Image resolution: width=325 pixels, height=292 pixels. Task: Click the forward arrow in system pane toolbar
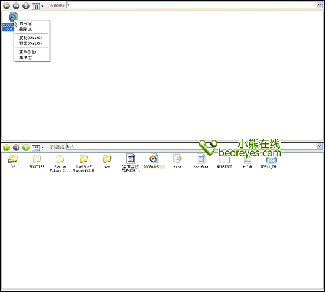click(16, 147)
